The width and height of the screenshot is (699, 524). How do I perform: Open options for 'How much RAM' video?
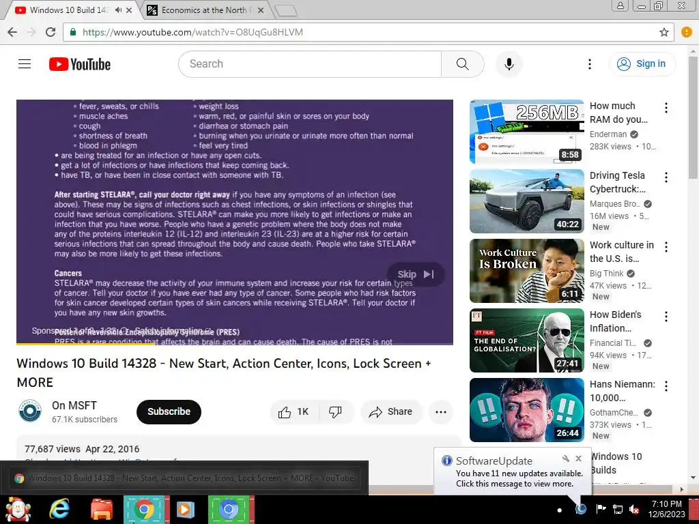pos(666,108)
